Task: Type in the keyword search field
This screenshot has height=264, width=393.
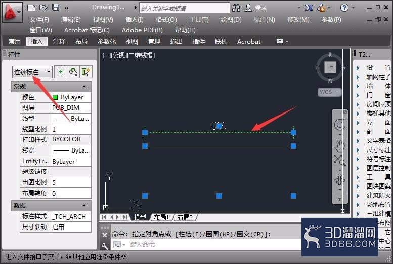Action: (184, 8)
